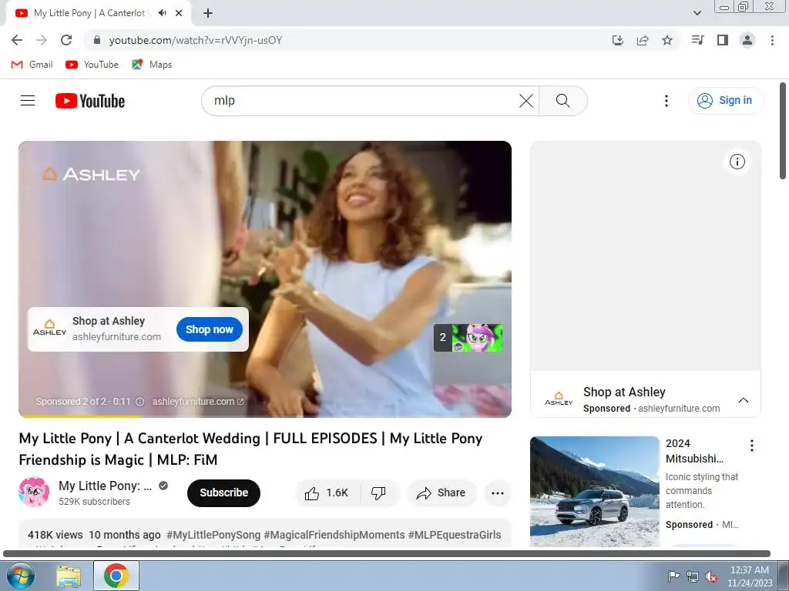Open options for the Mitsubishi ad
This screenshot has height=591, width=789.
click(751, 446)
